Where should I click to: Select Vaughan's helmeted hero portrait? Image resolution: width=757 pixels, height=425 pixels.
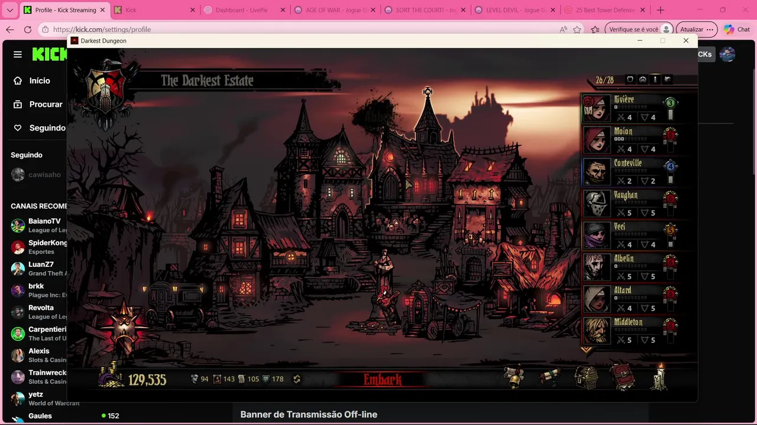pyautogui.click(x=596, y=204)
